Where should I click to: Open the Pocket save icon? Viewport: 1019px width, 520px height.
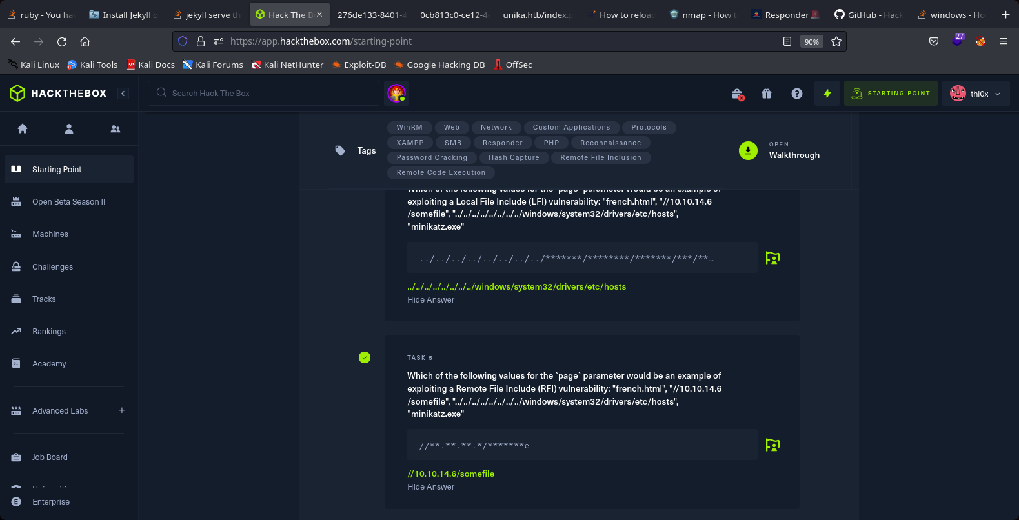click(934, 41)
